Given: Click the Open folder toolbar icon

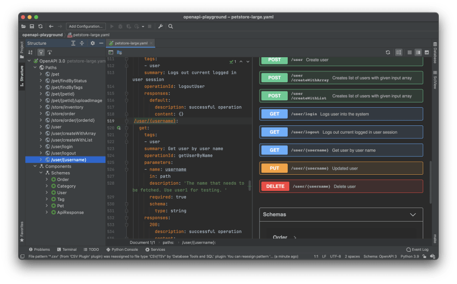Looking at the screenshot, I should (x=23, y=27).
